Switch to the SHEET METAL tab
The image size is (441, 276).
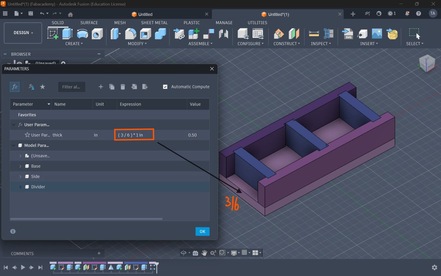[154, 22]
